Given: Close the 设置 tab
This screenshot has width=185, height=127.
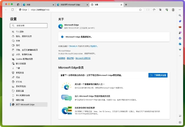Looking at the screenshot, I should coord(121,5).
